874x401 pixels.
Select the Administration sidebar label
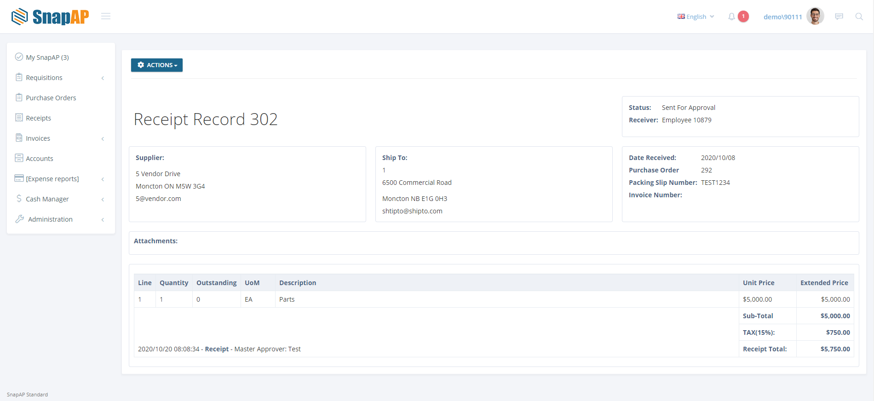51,219
